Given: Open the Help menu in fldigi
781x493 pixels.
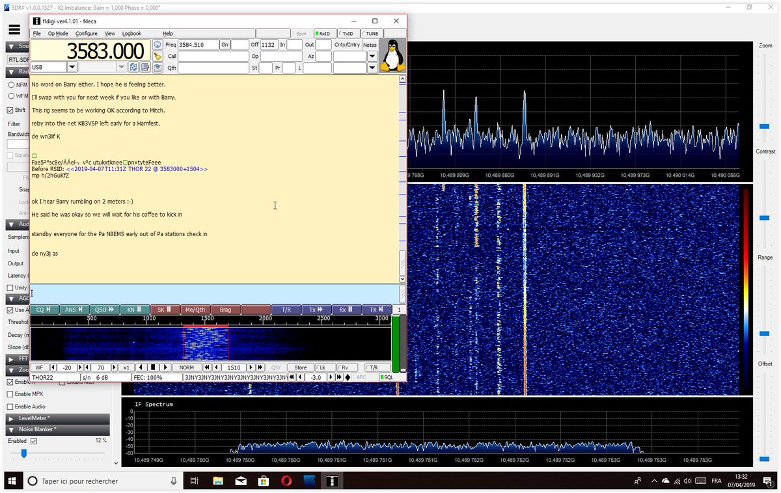Looking at the screenshot, I should (168, 33).
